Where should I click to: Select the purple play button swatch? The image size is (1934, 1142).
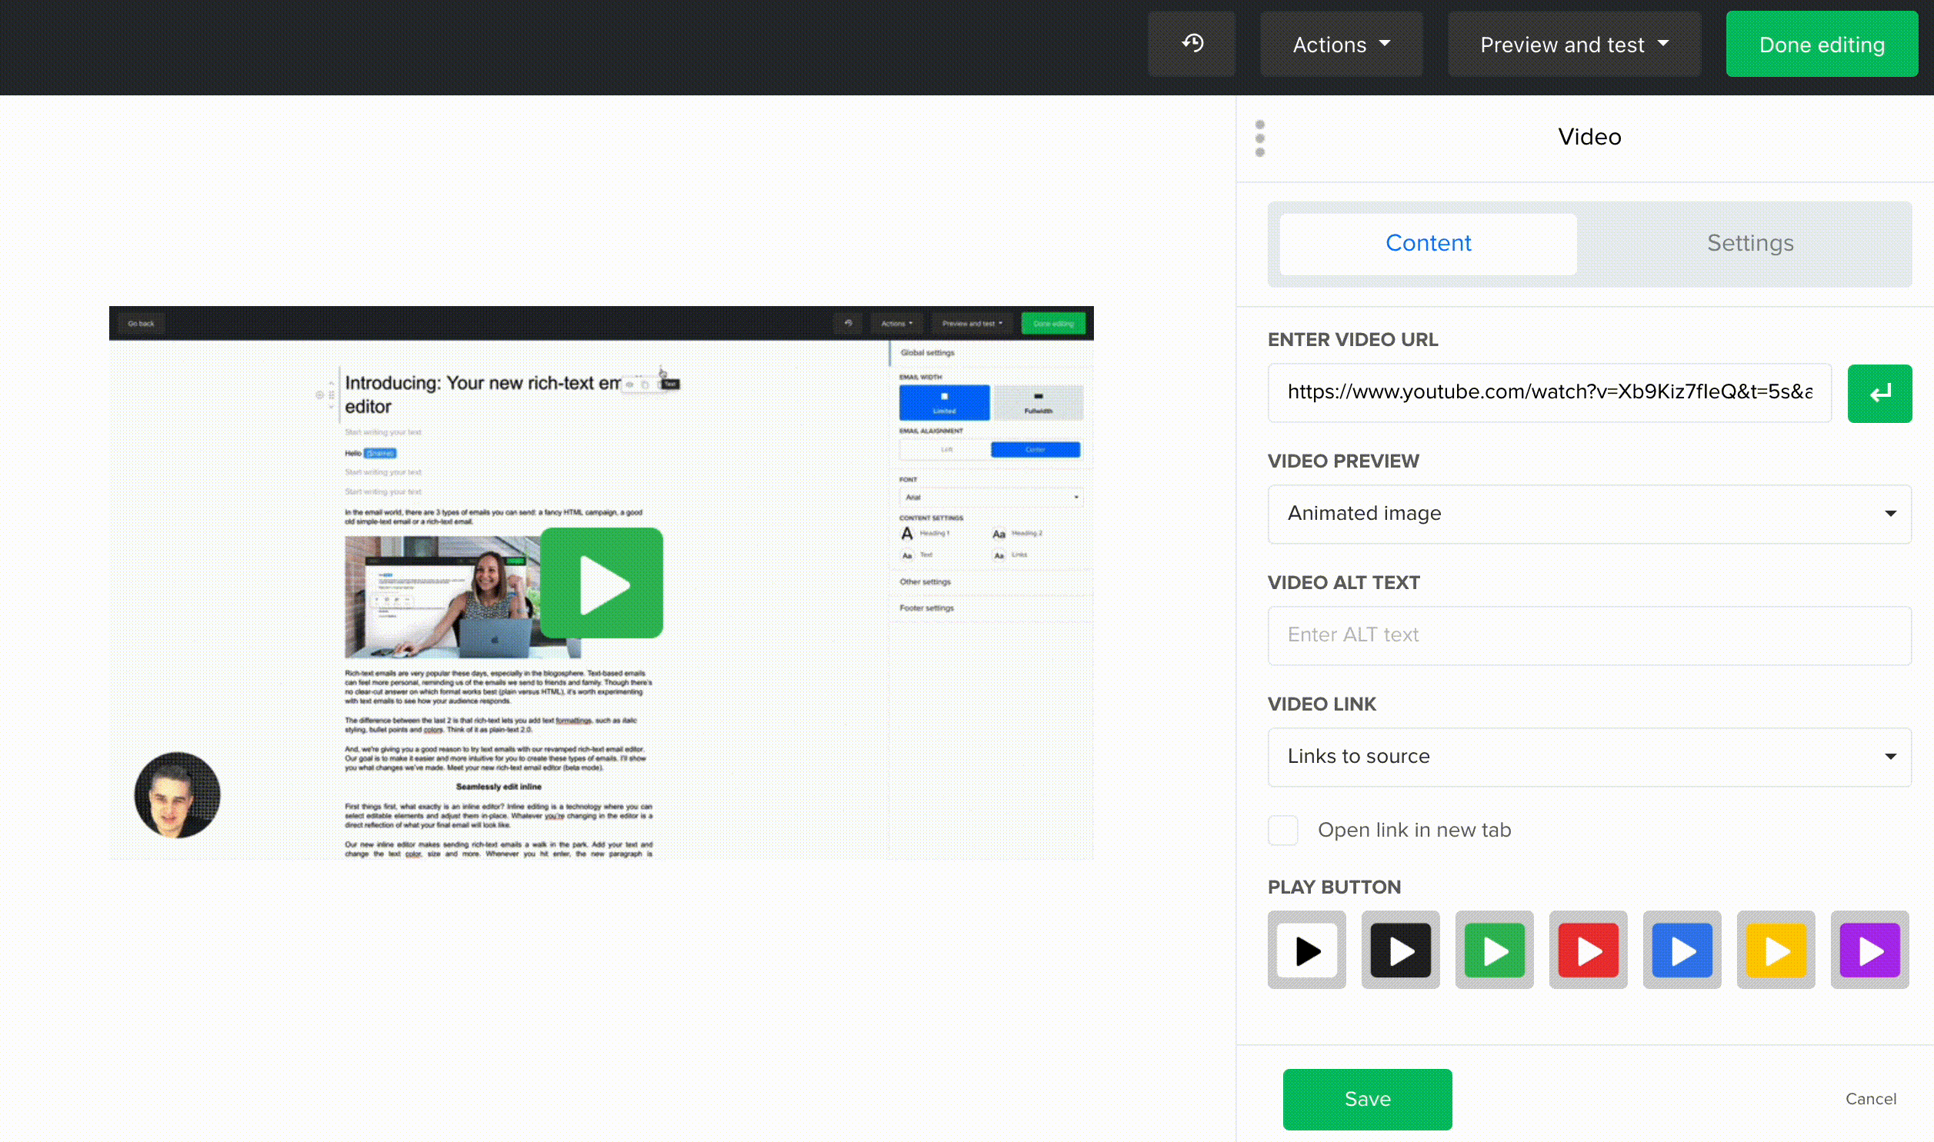point(1869,950)
